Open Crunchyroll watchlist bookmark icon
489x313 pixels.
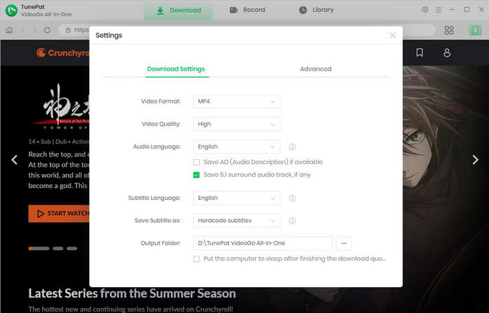click(420, 52)
